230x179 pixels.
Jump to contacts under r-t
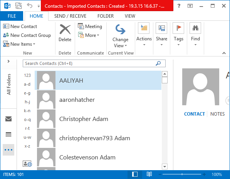click(27, 128)
